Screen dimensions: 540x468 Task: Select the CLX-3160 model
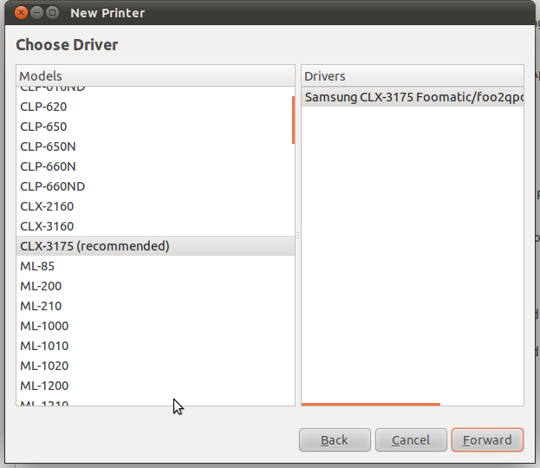[x=155, y=226]
